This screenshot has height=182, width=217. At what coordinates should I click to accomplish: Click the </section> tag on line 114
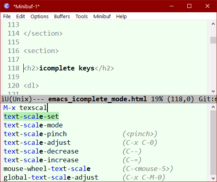[x=43, y=33]
